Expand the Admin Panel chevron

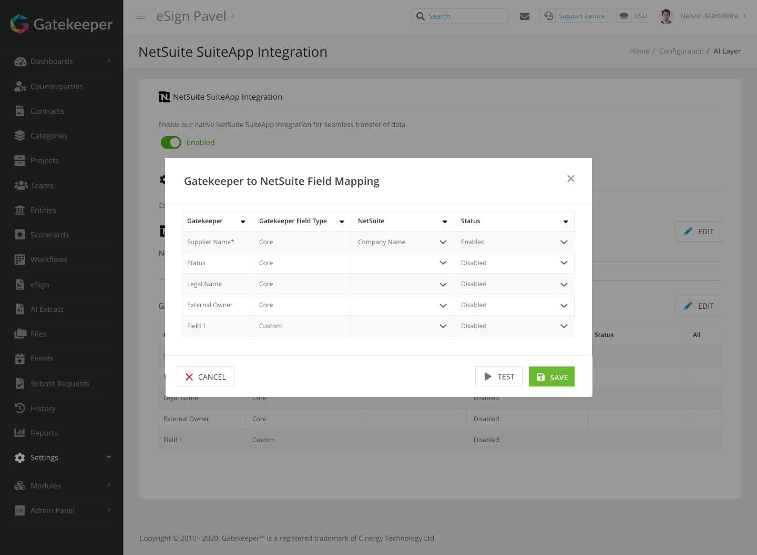(x=109, y=510)
